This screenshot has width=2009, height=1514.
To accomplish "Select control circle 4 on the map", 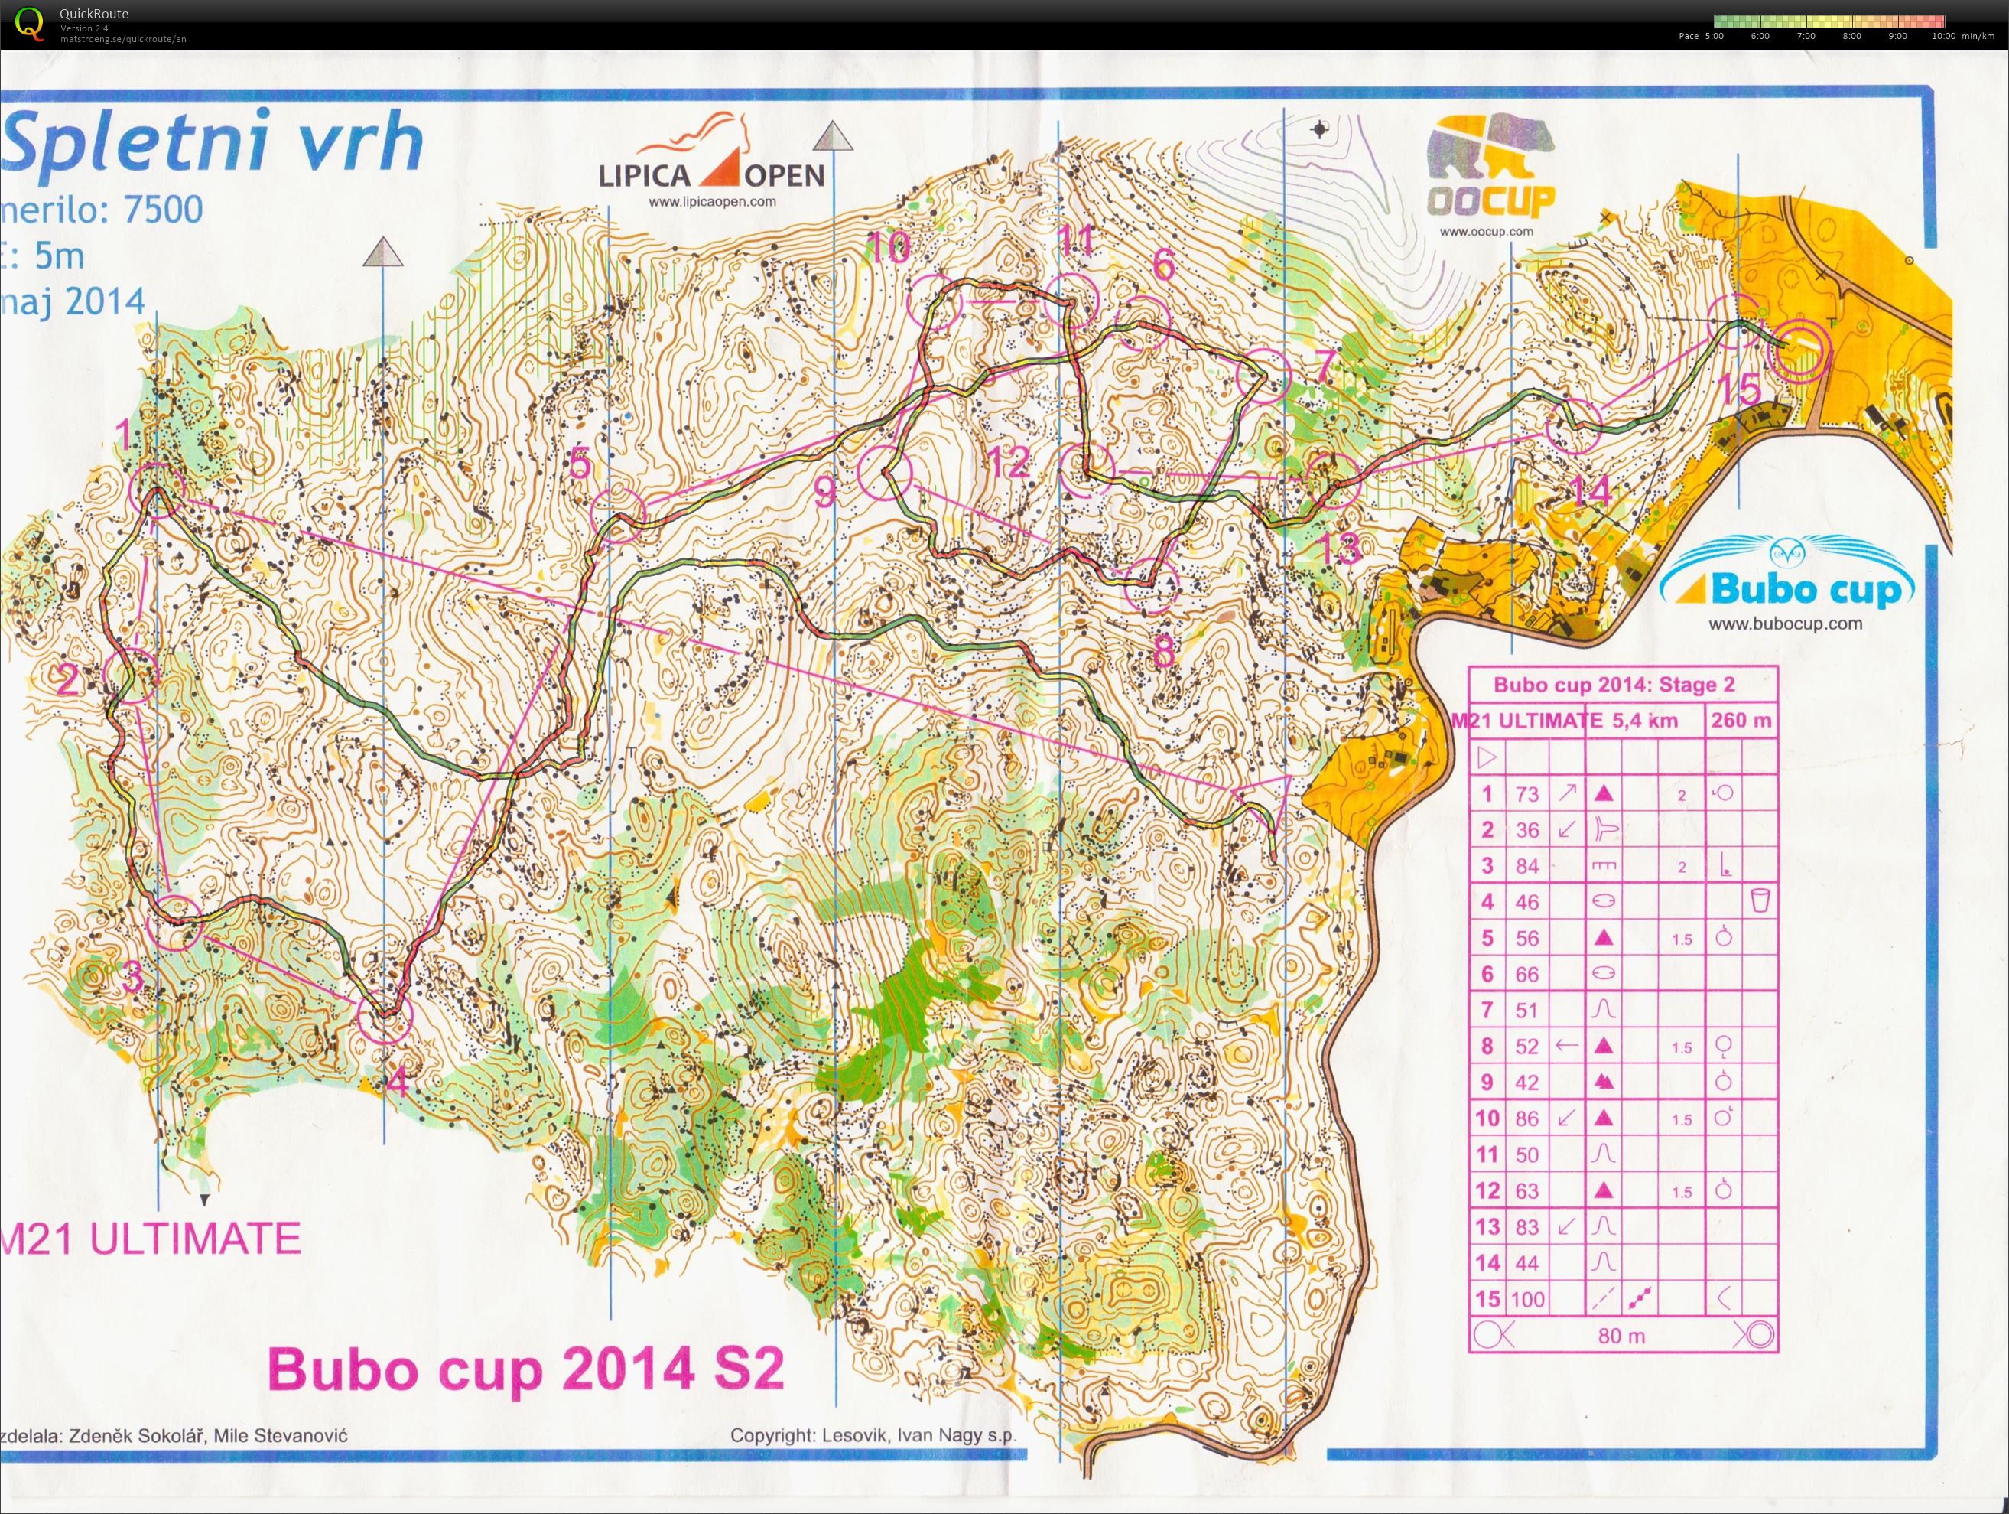I will (384, 1017).
